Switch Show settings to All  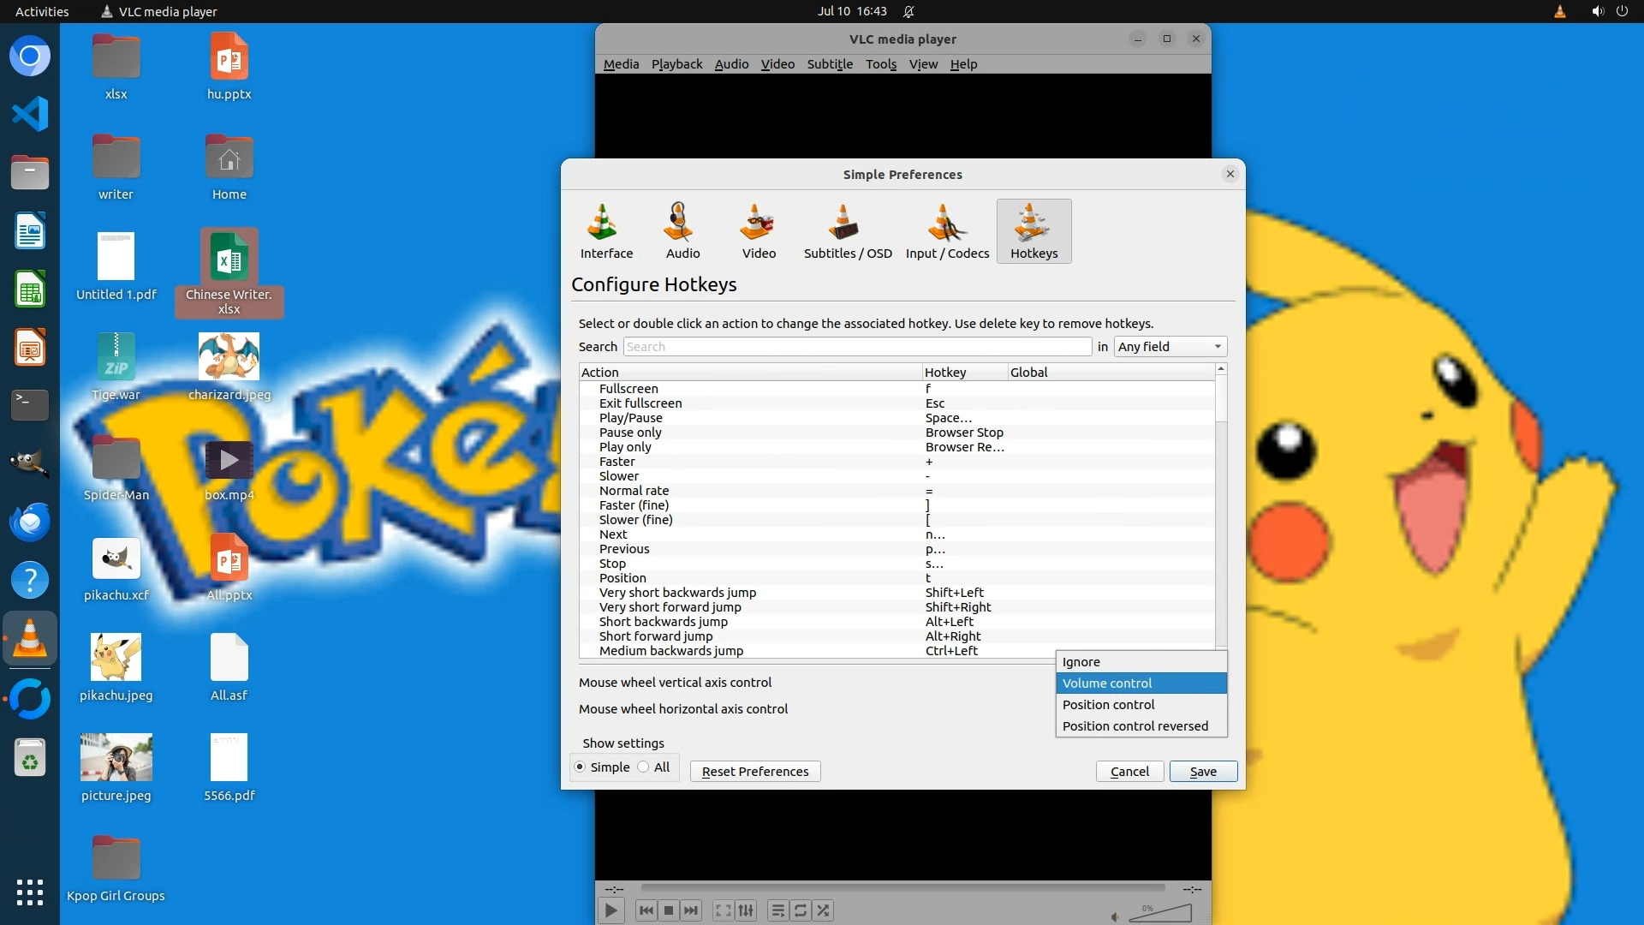coord(644,767)
